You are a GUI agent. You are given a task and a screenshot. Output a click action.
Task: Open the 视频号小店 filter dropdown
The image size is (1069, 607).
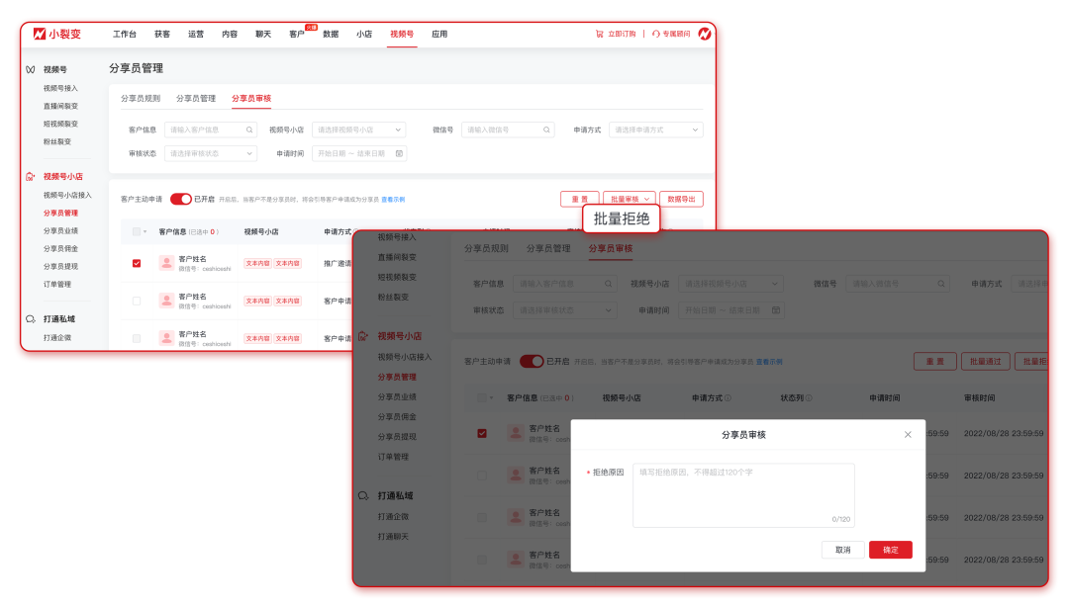(x=357, y=130)
